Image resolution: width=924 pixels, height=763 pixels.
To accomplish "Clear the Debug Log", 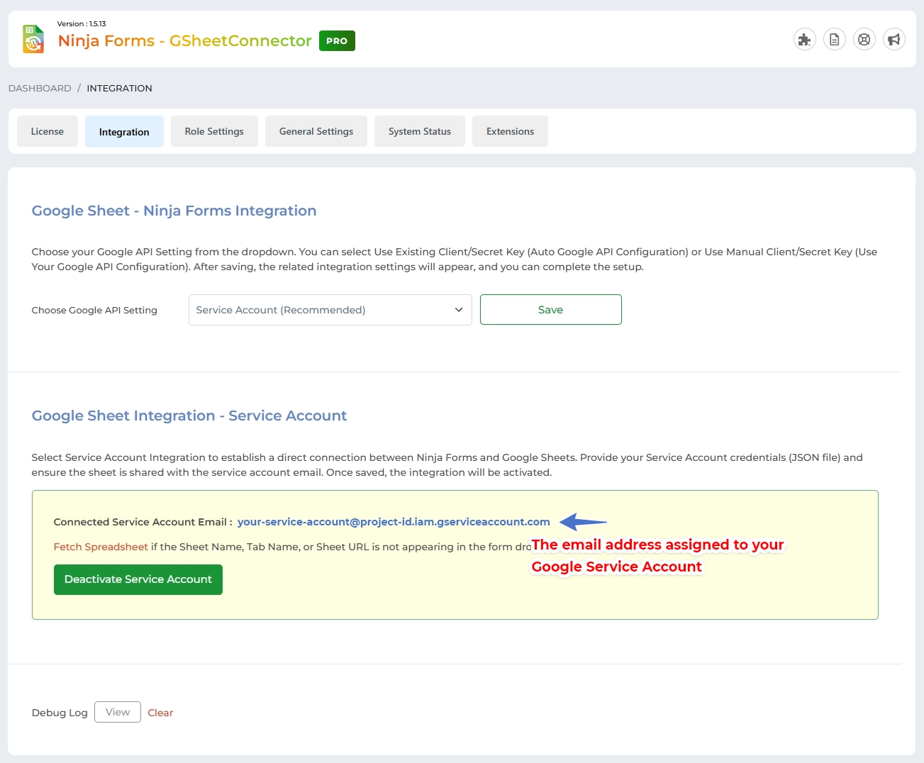I will click(x=160, y=713).
